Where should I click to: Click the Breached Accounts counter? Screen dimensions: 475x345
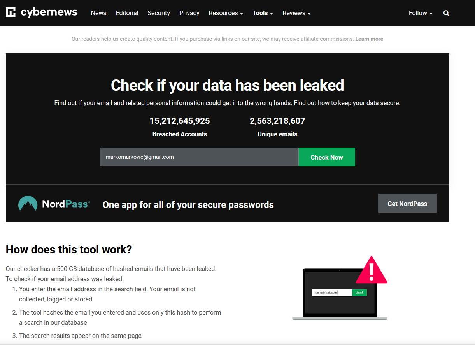pyautogui.click(x=180, y=127)
